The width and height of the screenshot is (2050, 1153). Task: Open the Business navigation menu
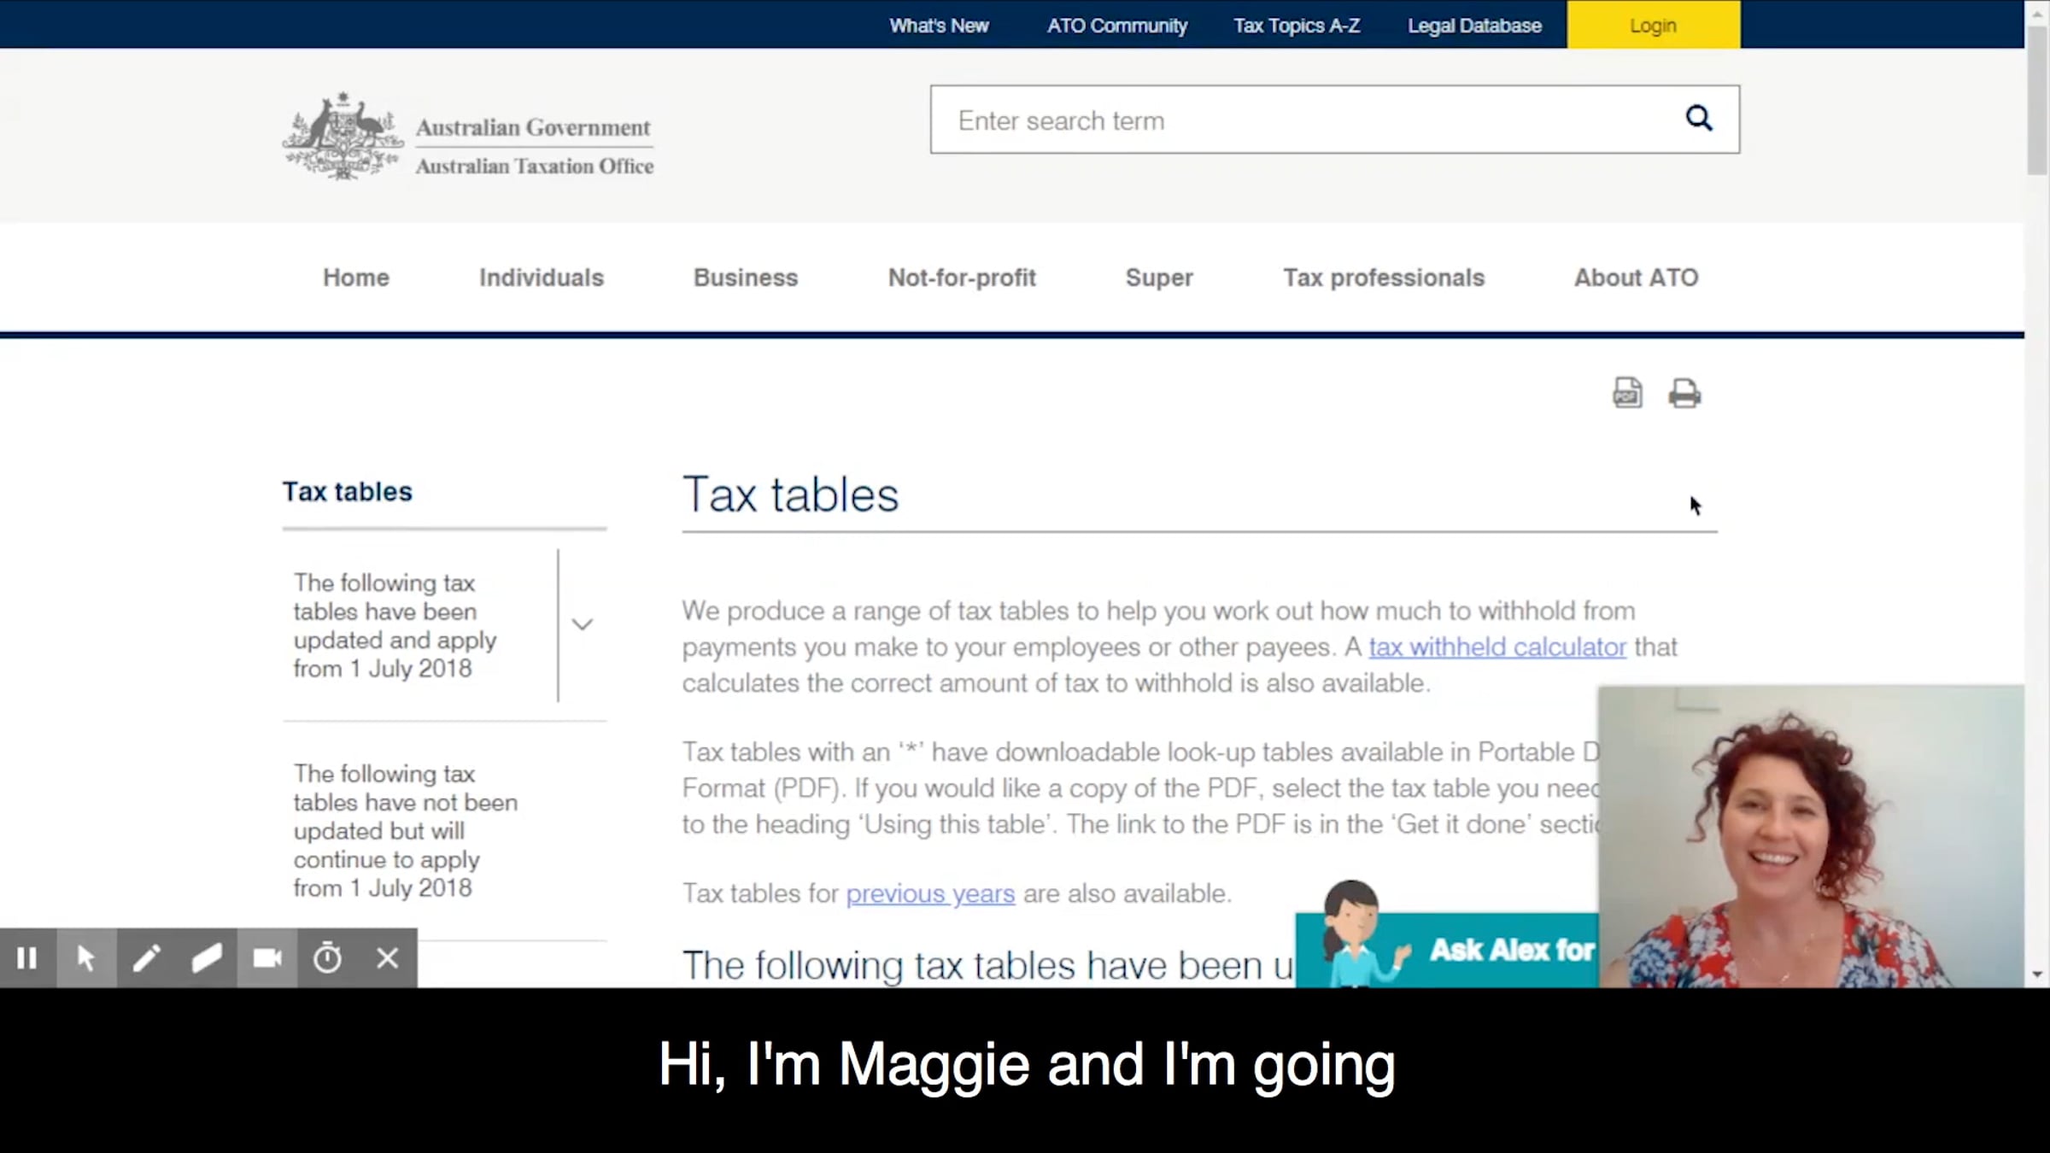(746, 278)
